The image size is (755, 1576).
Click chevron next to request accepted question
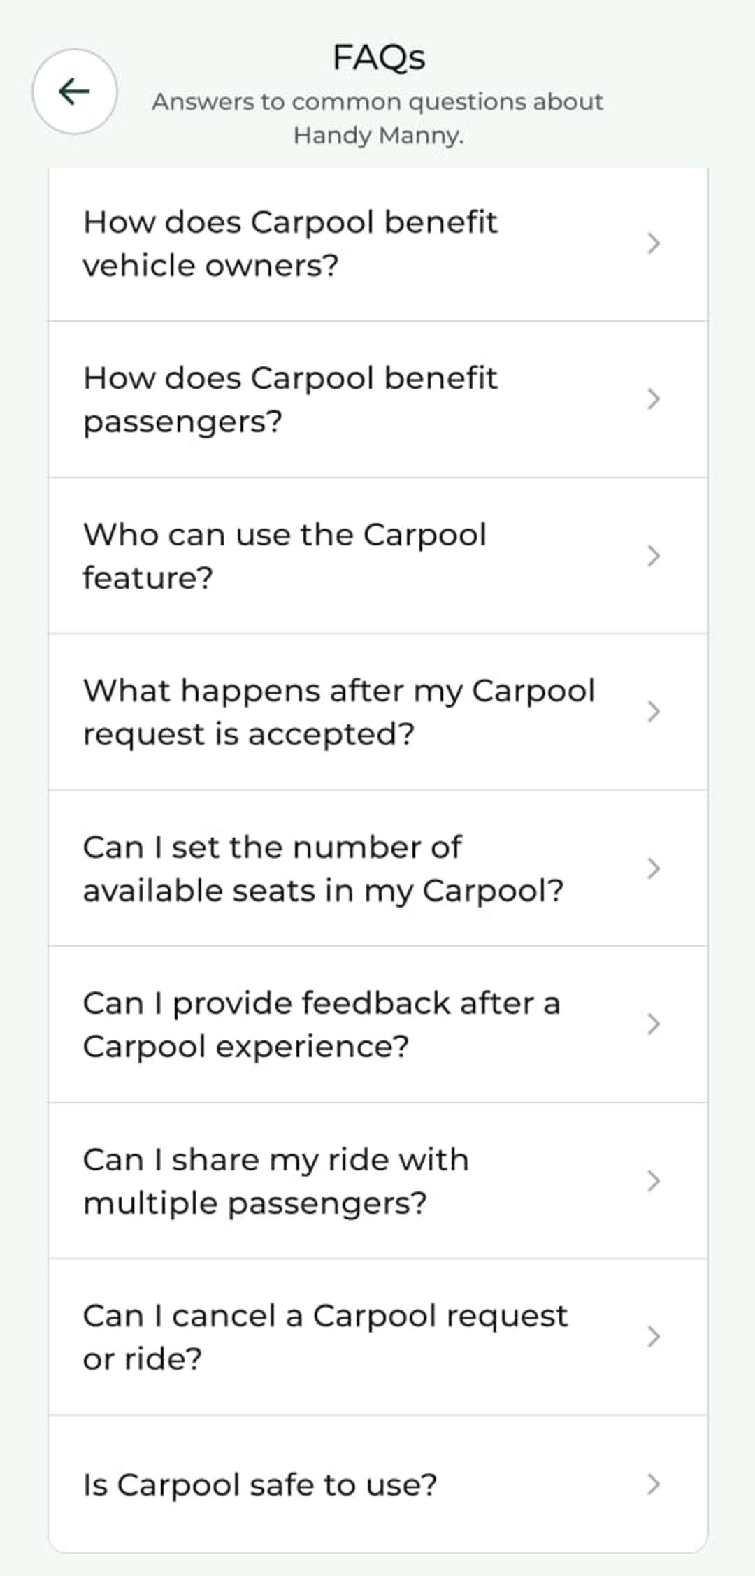(654, 712)
